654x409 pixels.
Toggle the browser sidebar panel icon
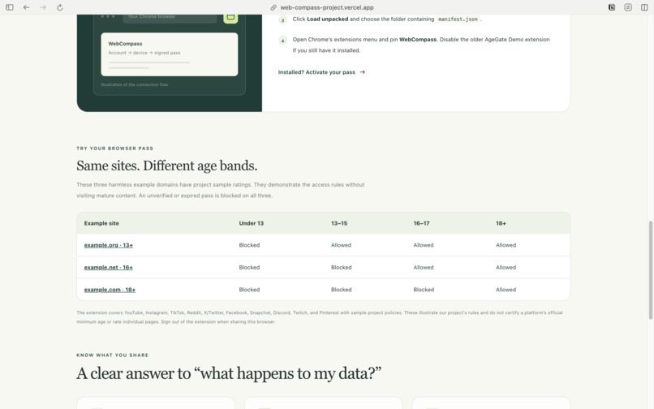(x=10, y=7)
